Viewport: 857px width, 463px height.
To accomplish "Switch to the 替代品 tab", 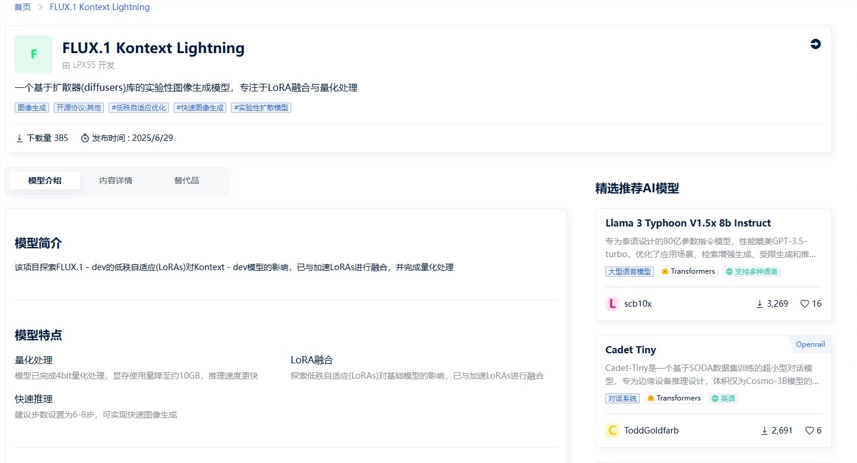I will pyautogui.click(x=187, y=180).
